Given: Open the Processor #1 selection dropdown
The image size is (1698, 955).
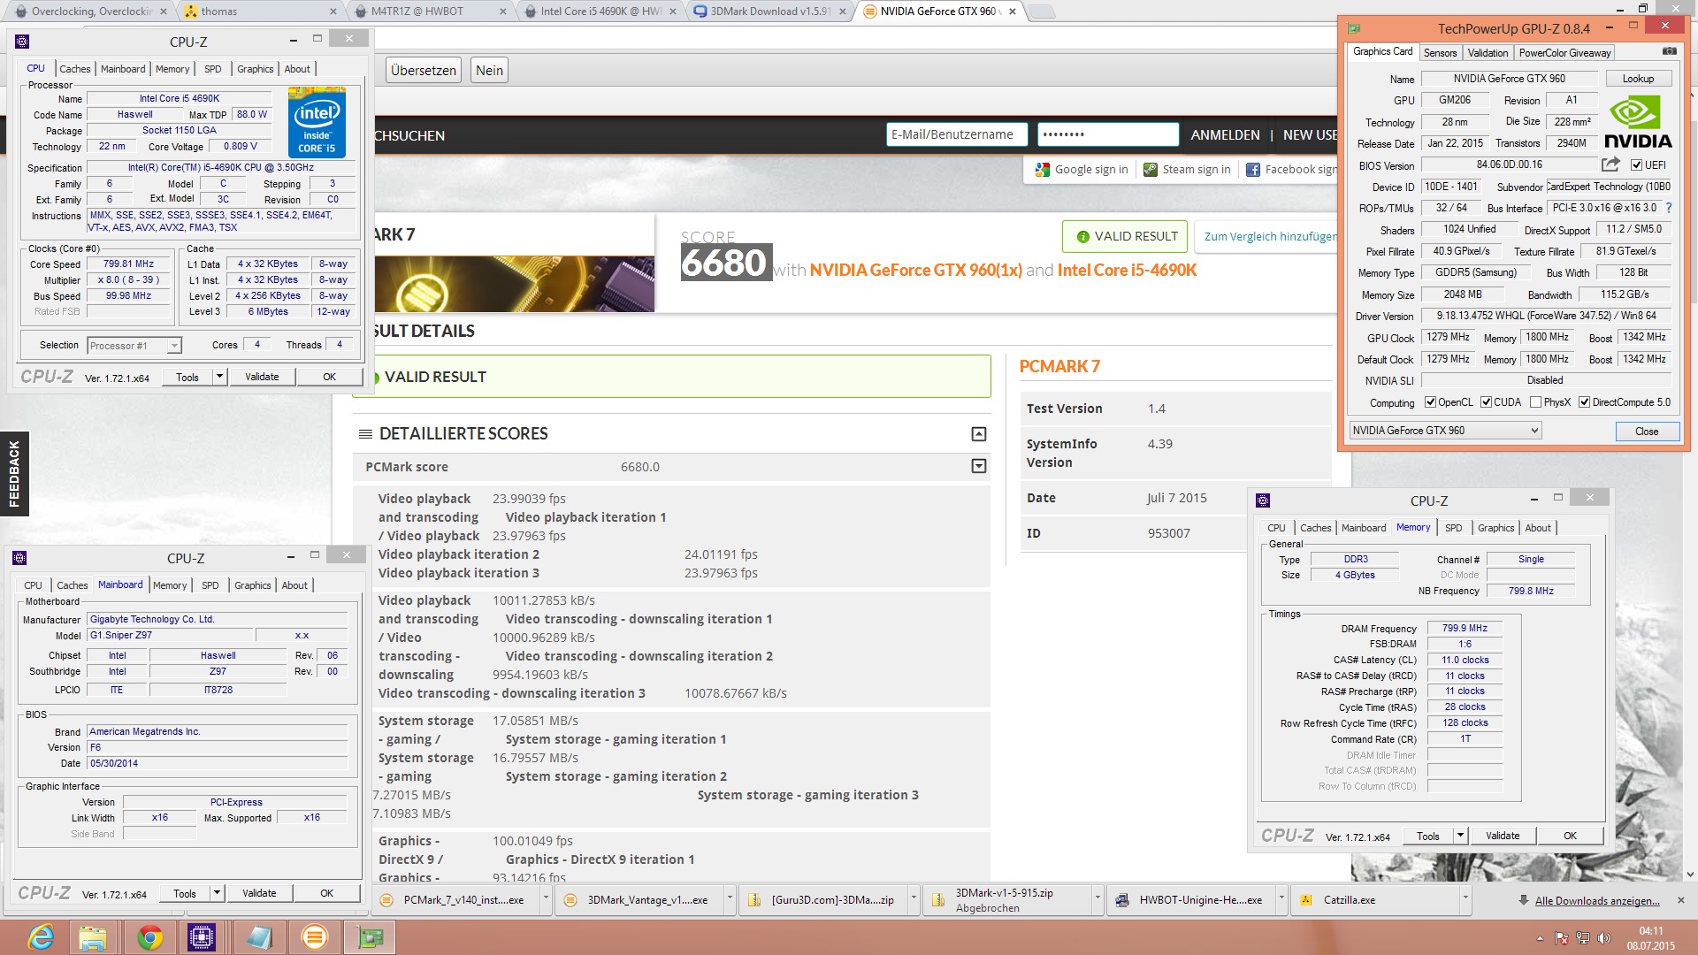Looking at the screenshot, I should [134, 346].
